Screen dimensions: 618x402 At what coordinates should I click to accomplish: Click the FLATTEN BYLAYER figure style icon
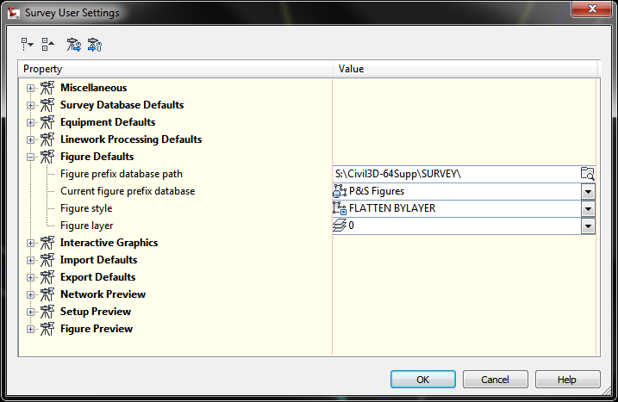340,208
